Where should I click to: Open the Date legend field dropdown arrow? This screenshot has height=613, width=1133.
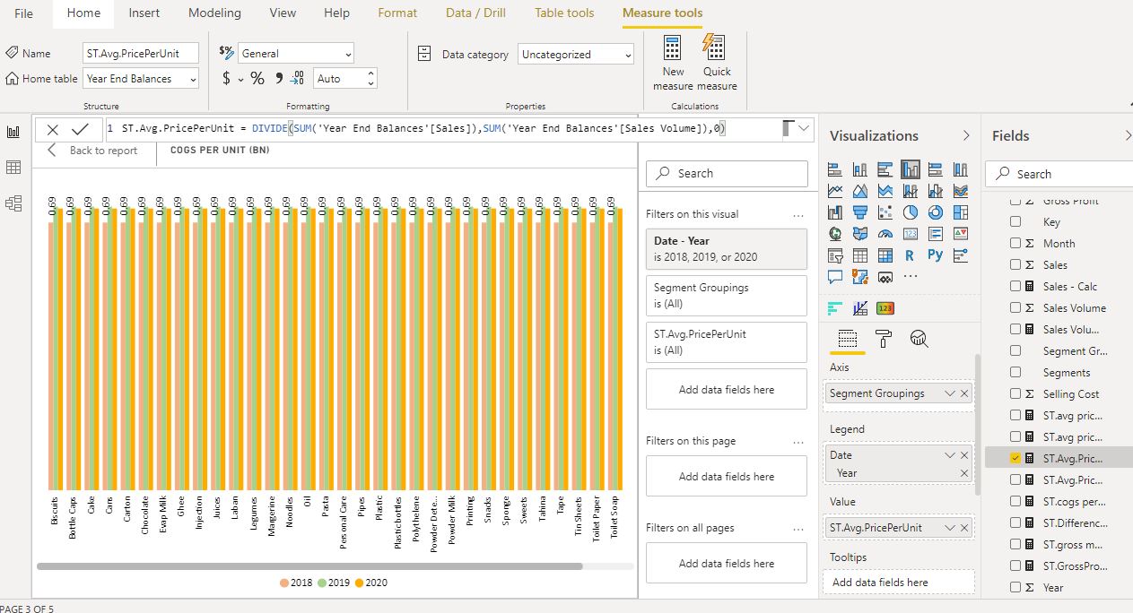tap(950, 455)
